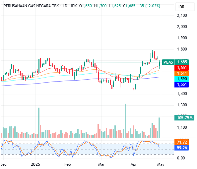Click the 1,100 price axis label
This screenshot has width=197, height=169.
tap(182, 127)
